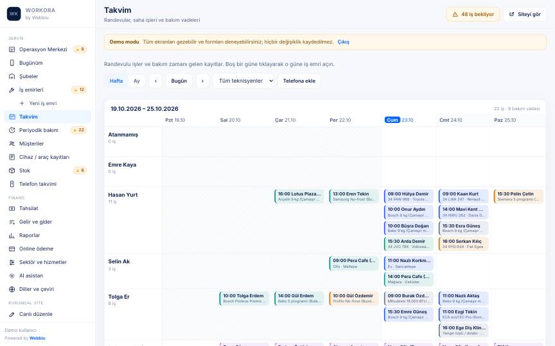Screen dimensions: 555x346
Task: Jump to Bugün in calendar
Action: (179, 81)
